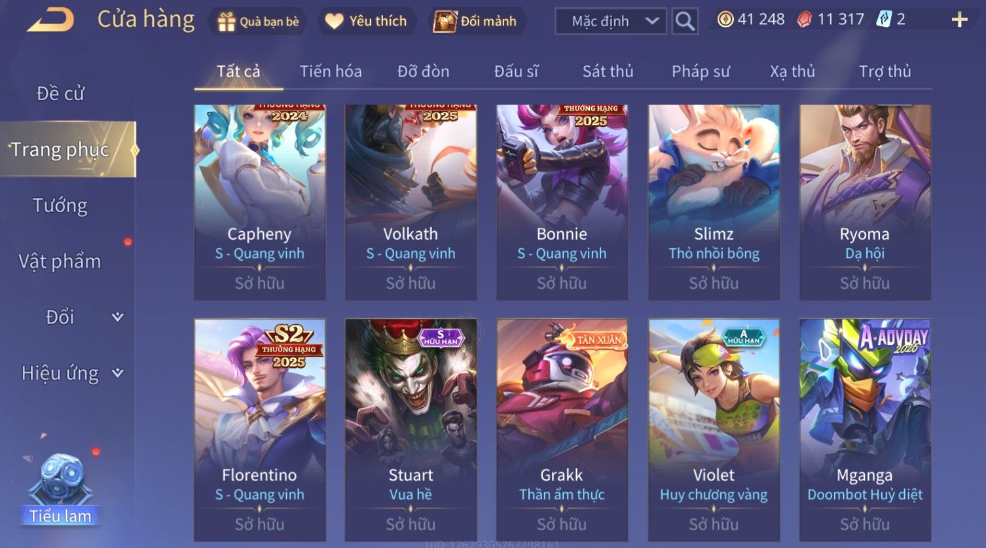The width and height of the screenshot is (986, 548).
Task: Open Vật phẩm sidebar section
Action: click(x=60, y=261)
